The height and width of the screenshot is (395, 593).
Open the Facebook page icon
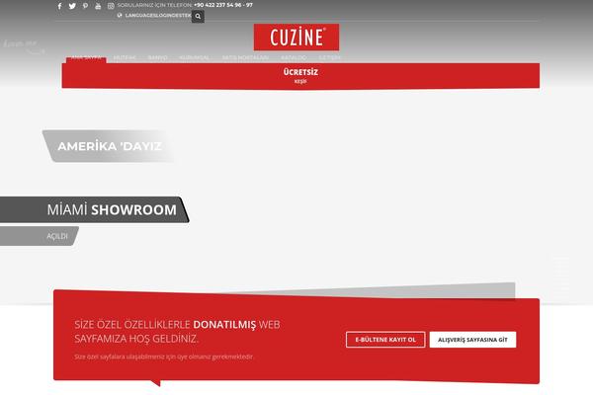click(x=59, y=6)
